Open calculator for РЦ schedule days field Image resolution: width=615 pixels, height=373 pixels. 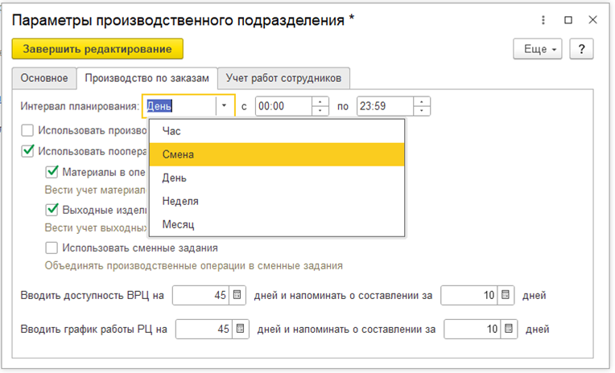coord(240,329)
